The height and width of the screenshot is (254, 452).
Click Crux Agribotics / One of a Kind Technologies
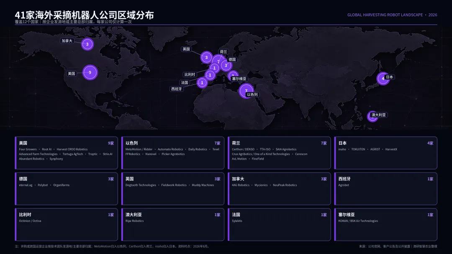tap(261, 154)
